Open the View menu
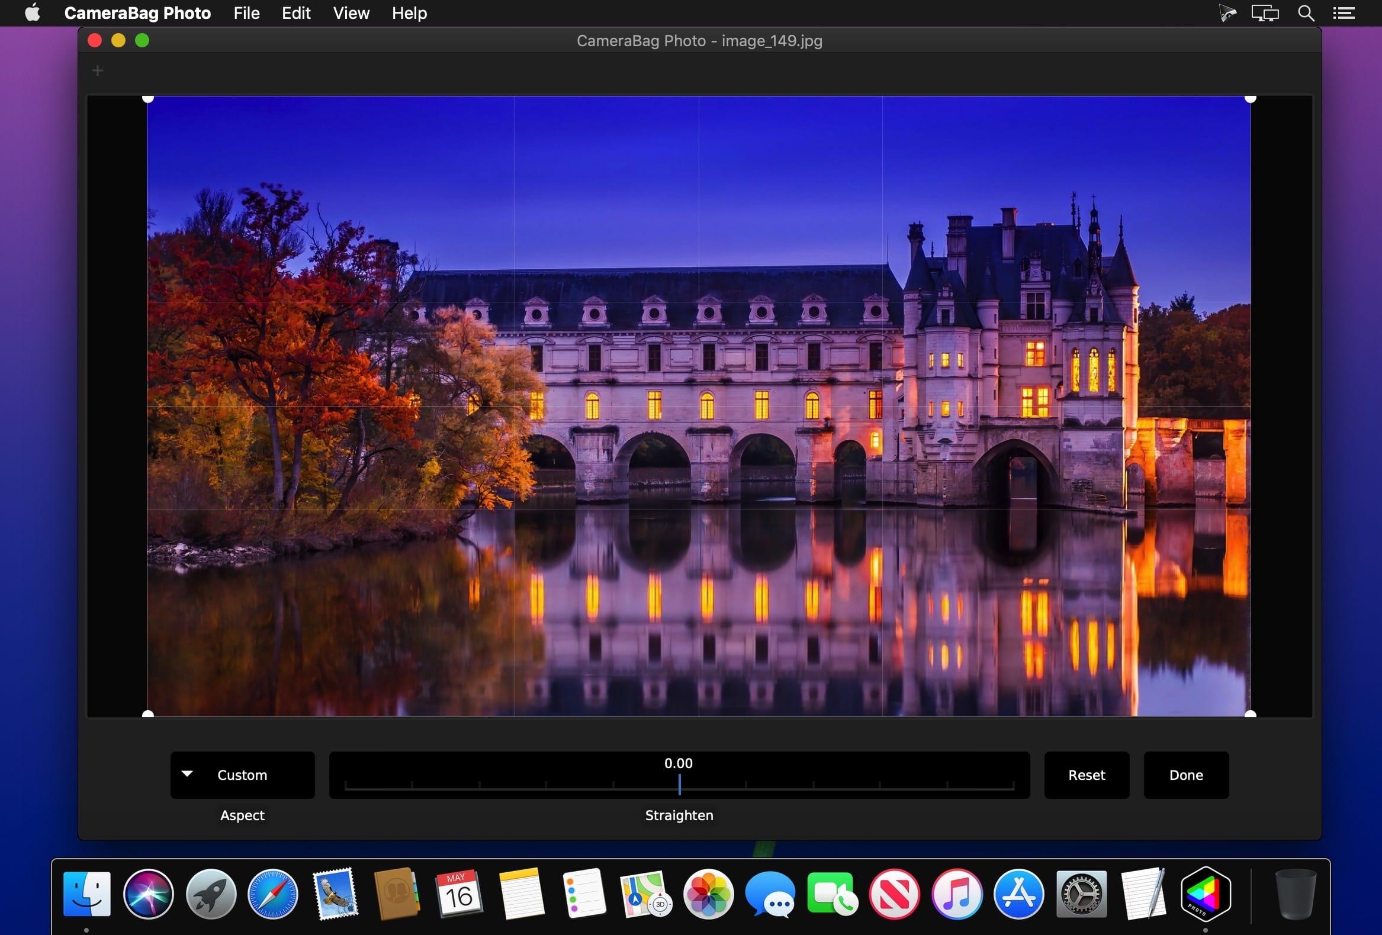1382x935 pixels. coord(351,13)
